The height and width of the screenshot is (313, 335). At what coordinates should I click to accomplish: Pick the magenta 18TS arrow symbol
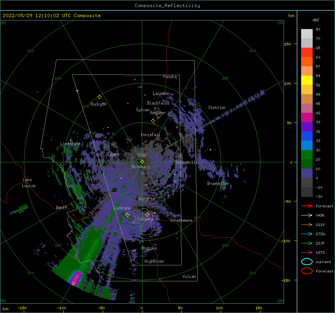click(307, 253)
